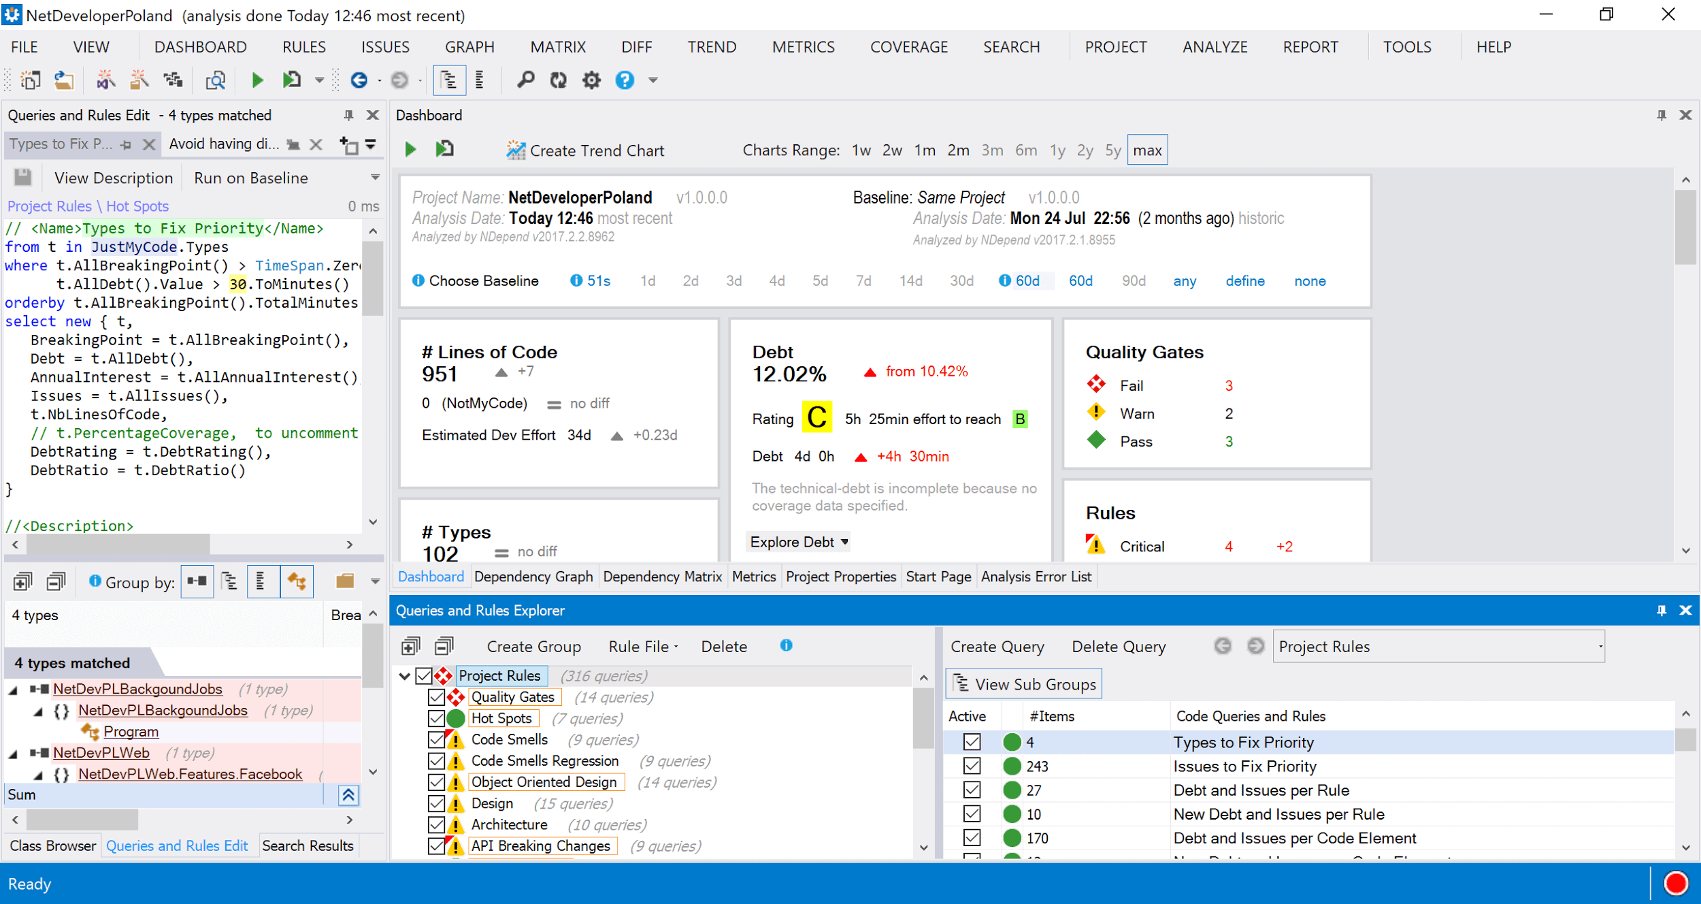
Task: Pin the Dashboard panel
Action: pos(1662,115)
